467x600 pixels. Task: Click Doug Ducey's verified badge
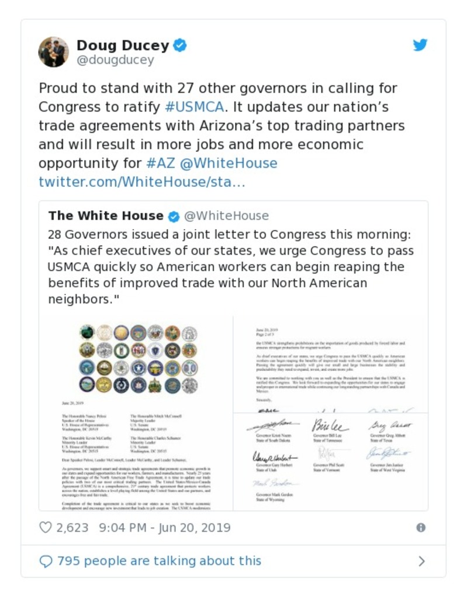(x=180, y=45)
